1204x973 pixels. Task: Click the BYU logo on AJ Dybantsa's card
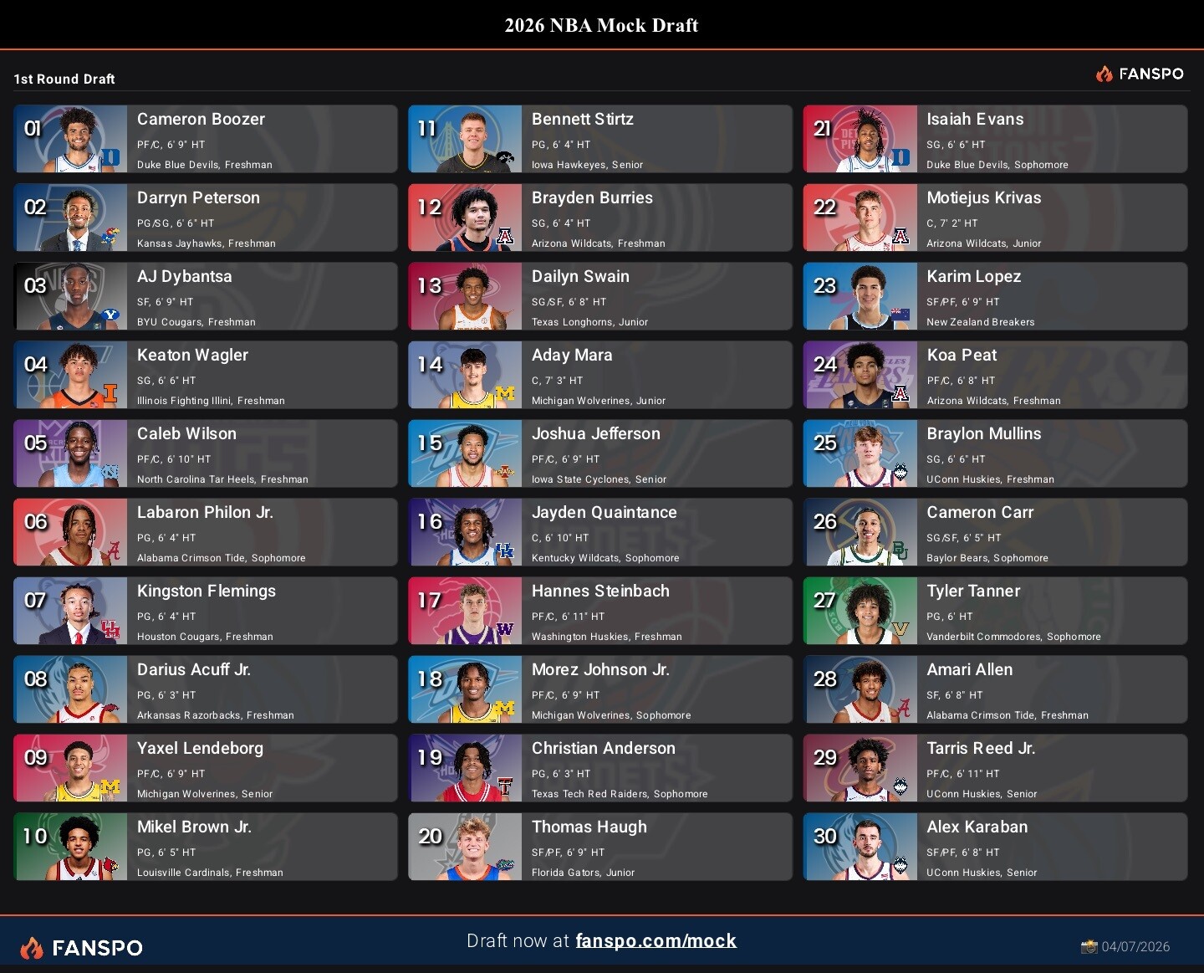110,315
